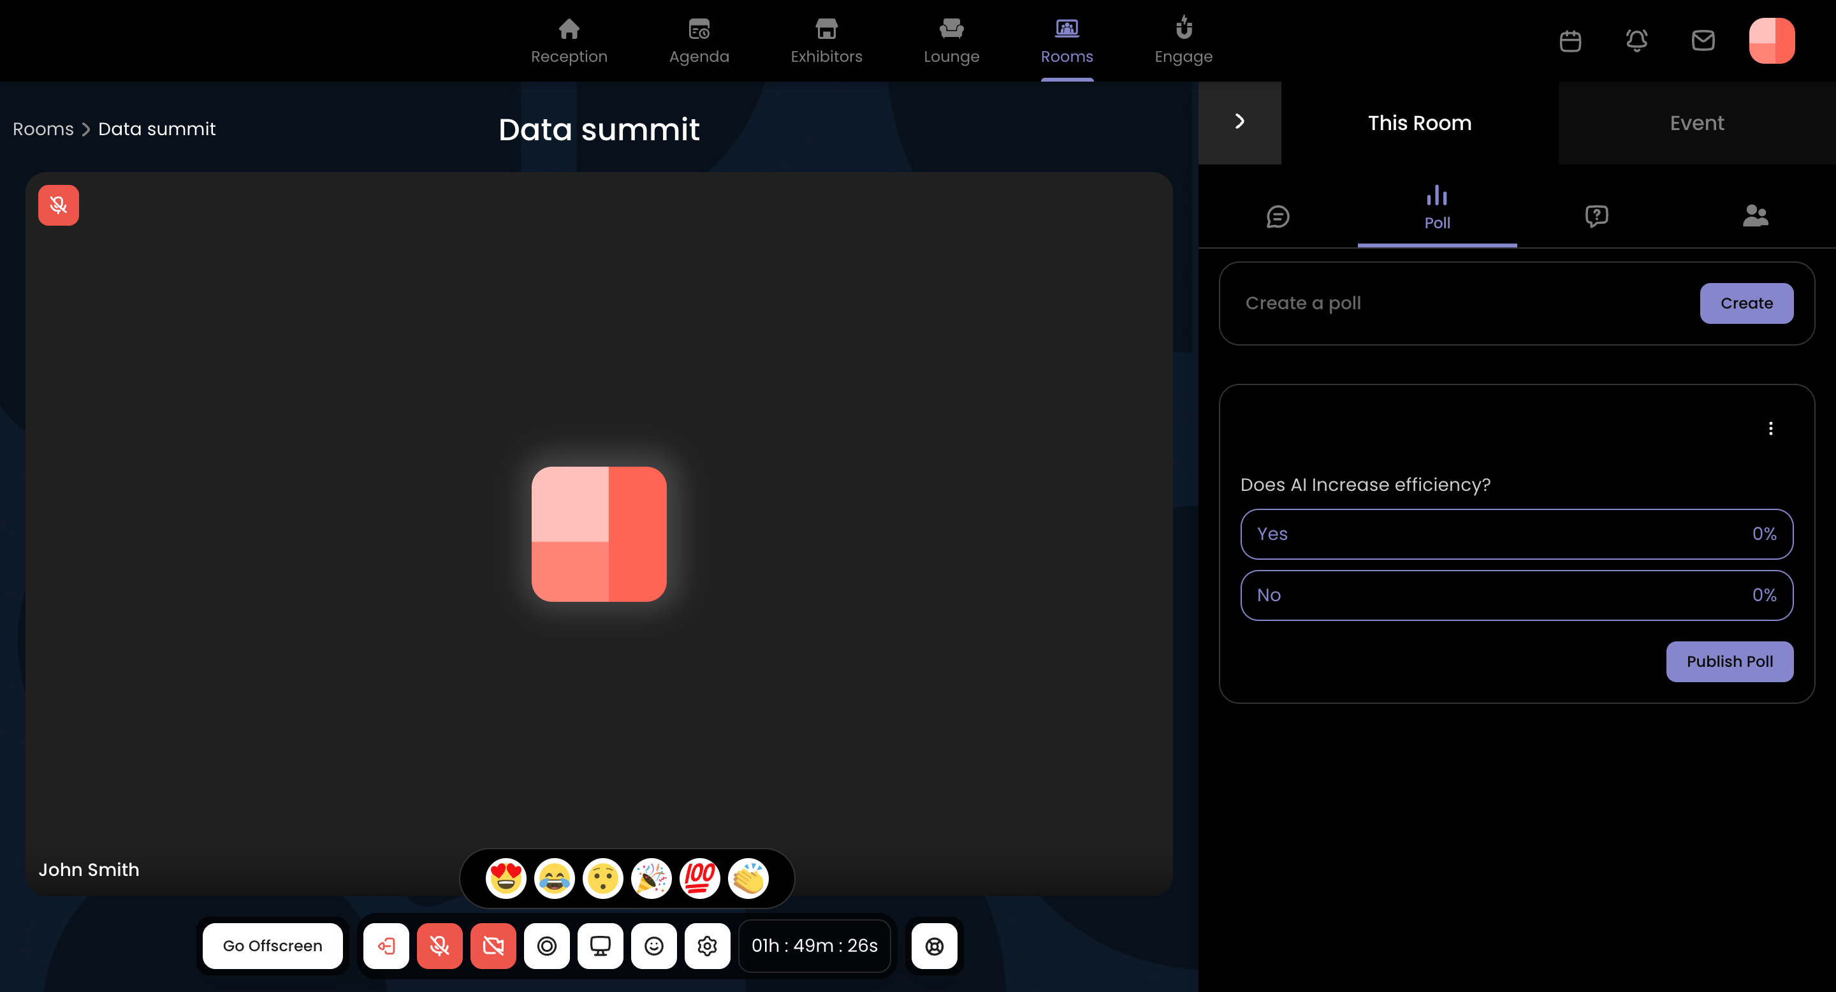
Task: Click the speaker avatar in video tile
Action: tap(599, 534)
